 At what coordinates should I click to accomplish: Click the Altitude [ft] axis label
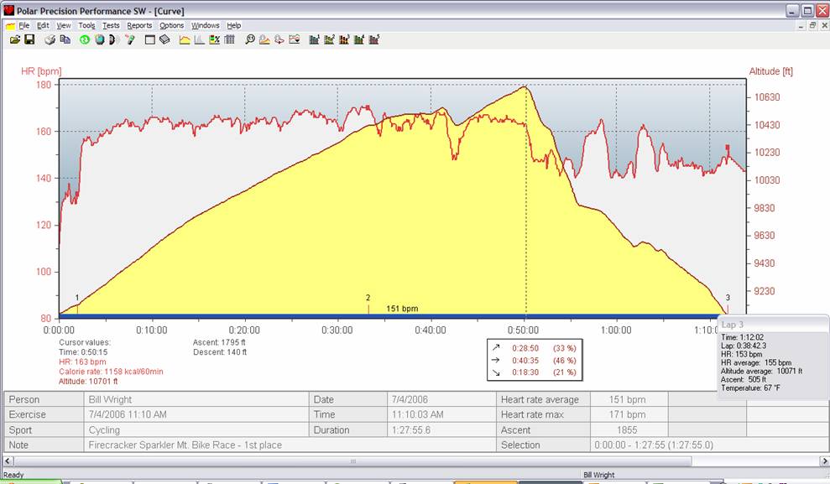(770, 71)
